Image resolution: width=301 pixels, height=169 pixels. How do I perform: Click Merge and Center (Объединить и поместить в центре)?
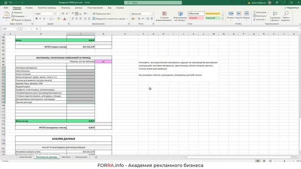click(109, 19)
